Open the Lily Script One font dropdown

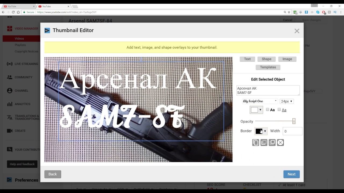(x=260, y=101)
